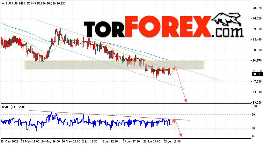Click the 19 May 11:00 time label

tap(30, 141)
